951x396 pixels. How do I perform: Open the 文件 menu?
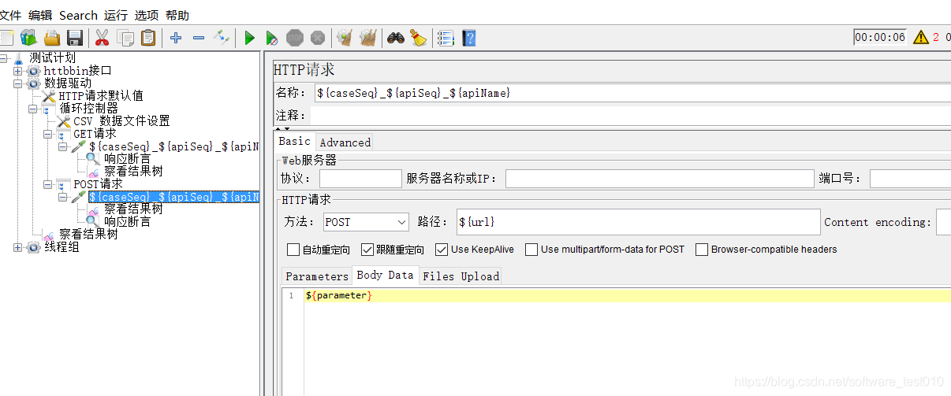(10, 15)
